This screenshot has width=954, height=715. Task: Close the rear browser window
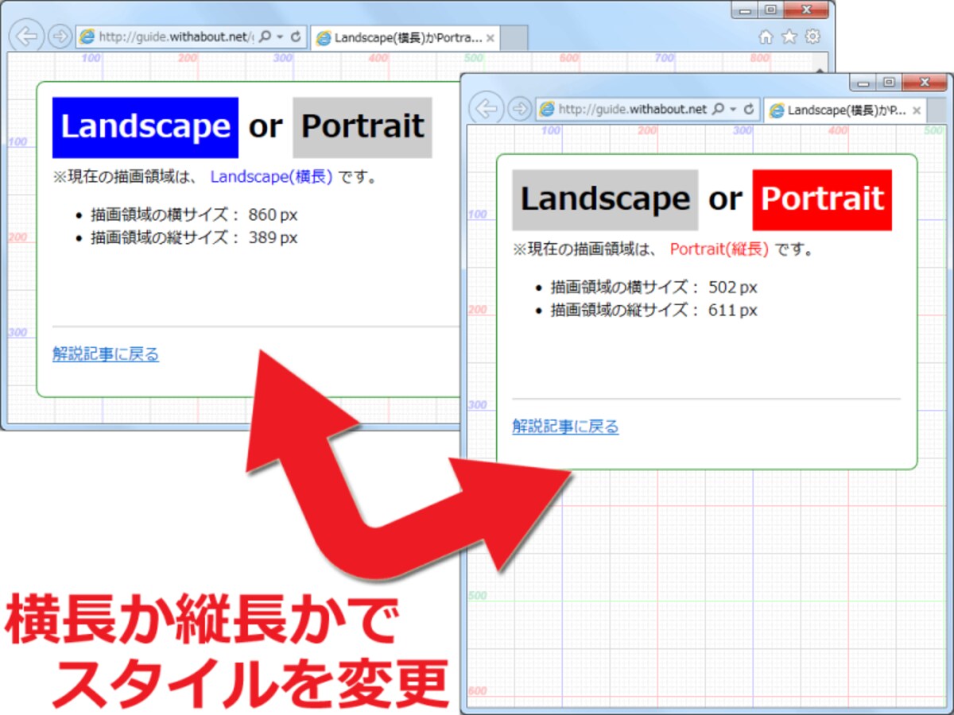805,10
